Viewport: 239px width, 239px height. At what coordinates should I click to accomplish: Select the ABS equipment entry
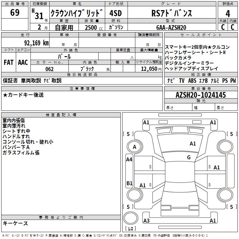pos(192,80)
